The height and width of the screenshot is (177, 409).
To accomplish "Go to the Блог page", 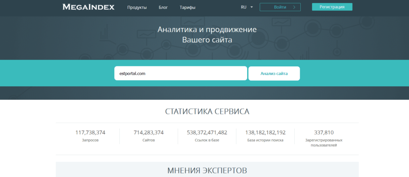I will tap(163, 8).
